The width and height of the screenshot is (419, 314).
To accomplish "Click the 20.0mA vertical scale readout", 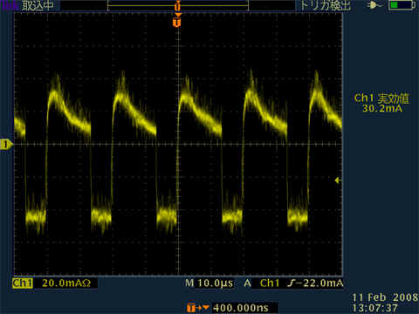I will click(x=66, y=283).
